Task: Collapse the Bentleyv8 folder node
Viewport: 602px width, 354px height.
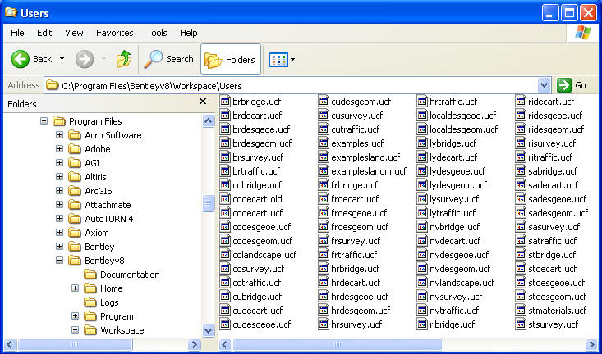Action: coord(59,261)
